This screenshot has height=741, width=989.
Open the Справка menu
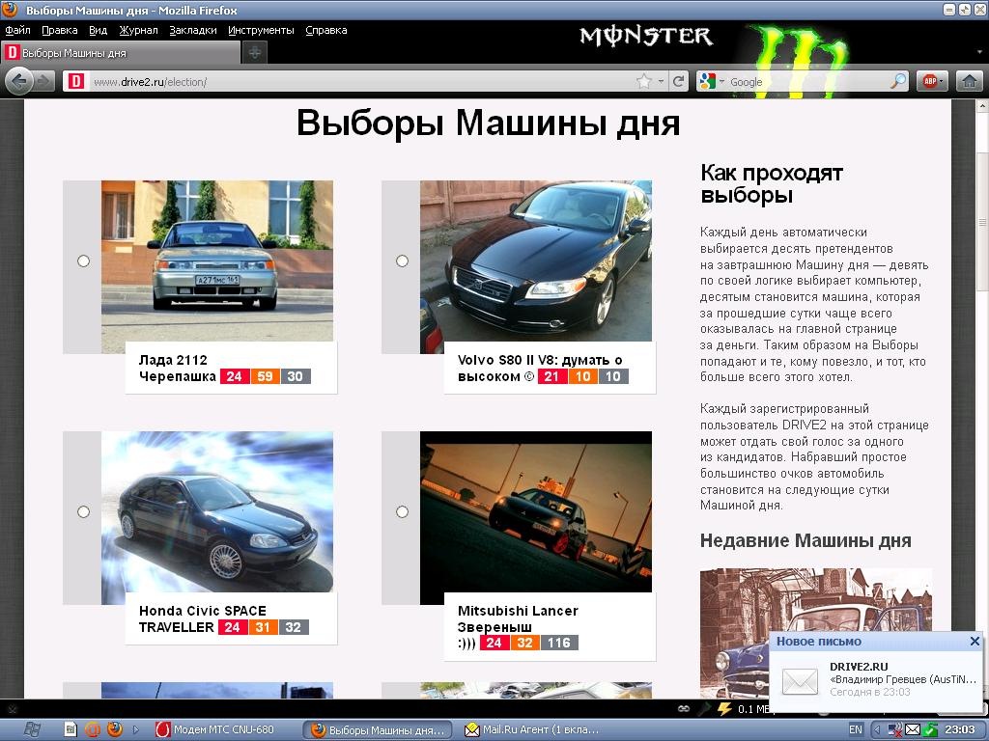[x=326, y=30]
